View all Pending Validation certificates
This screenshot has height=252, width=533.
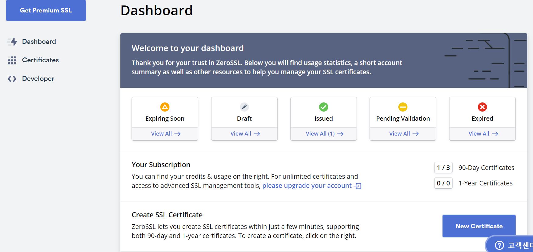tap(403, 134)
